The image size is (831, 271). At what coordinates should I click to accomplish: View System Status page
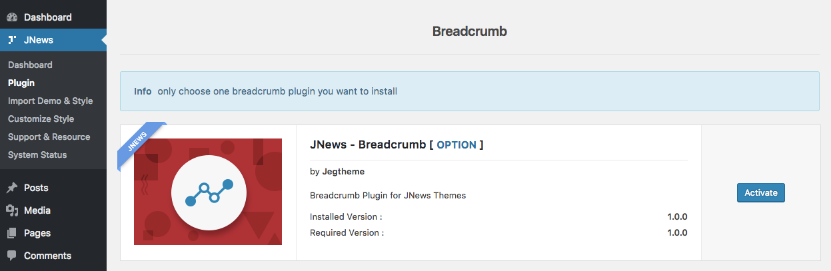click(x=37, y=155)
